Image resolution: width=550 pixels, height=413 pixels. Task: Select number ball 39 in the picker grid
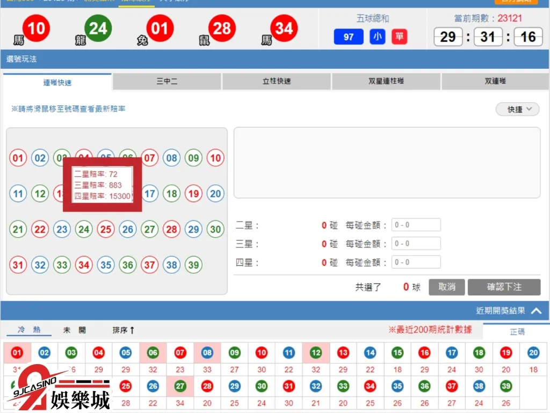(x=193, y=265)
